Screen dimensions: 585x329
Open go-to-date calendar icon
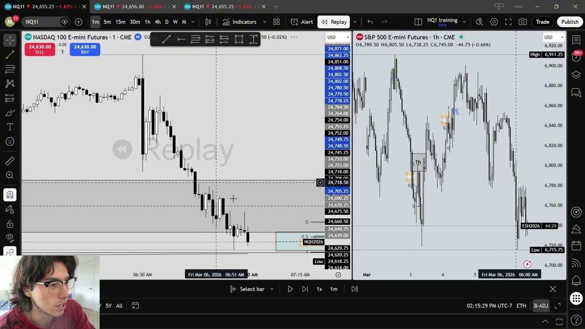point(135,306)
